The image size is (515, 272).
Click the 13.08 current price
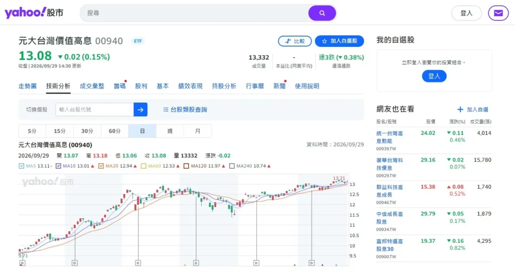point(35,56)
